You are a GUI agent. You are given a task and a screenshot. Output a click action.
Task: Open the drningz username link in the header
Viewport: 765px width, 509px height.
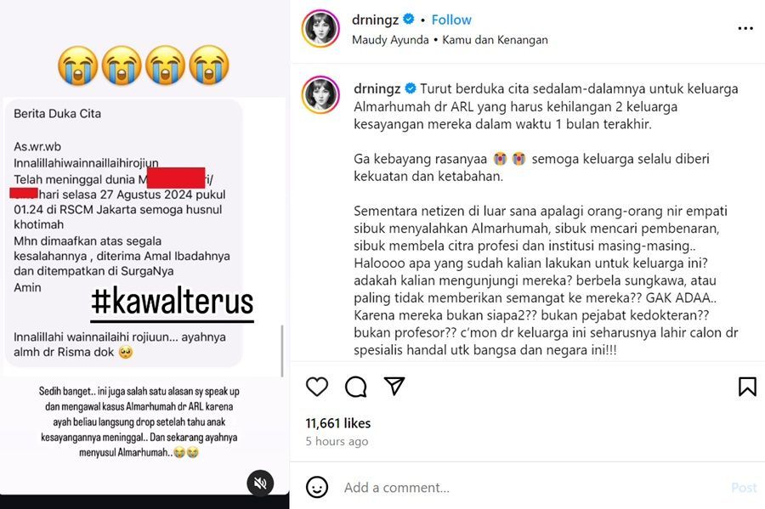[375, 20]
